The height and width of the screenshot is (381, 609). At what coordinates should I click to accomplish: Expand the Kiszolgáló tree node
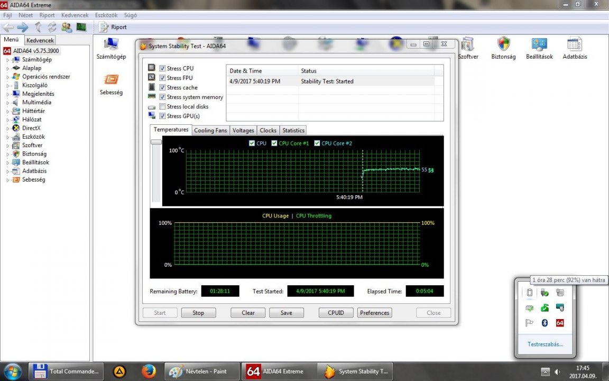(7, 86)
